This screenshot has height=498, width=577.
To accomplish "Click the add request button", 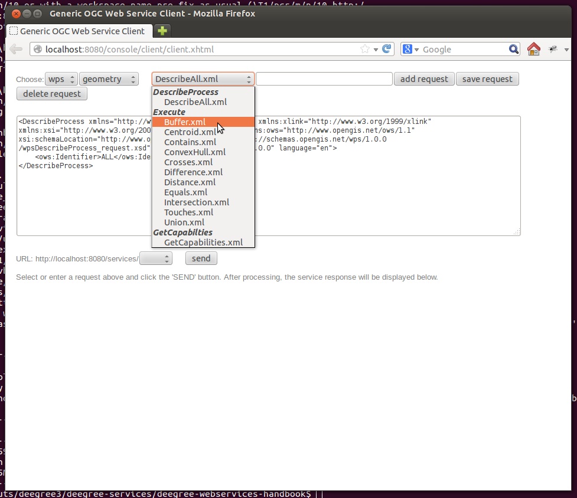I will (424, 79).
